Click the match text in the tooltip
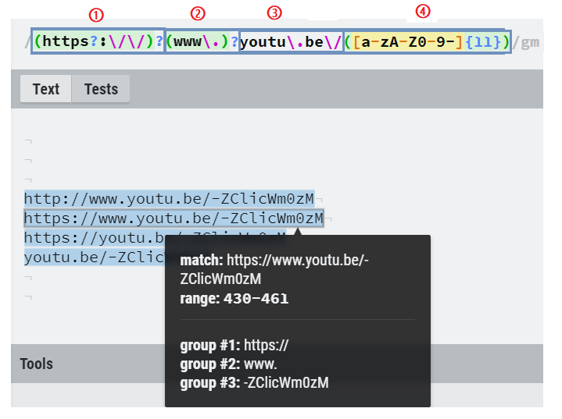Screen dimensions: 562x419 [x=274, y=269]
